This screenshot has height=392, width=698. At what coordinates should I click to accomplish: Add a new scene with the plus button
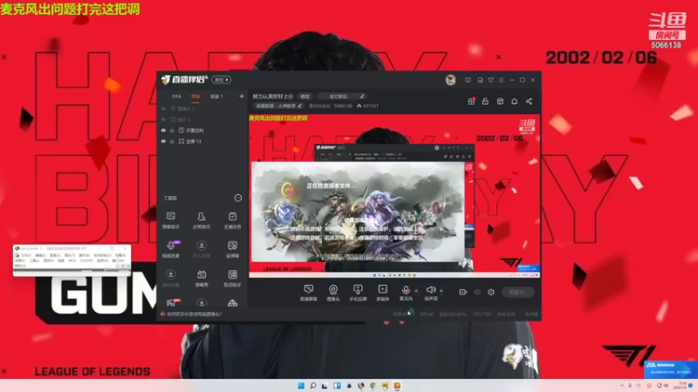point(242,97)
